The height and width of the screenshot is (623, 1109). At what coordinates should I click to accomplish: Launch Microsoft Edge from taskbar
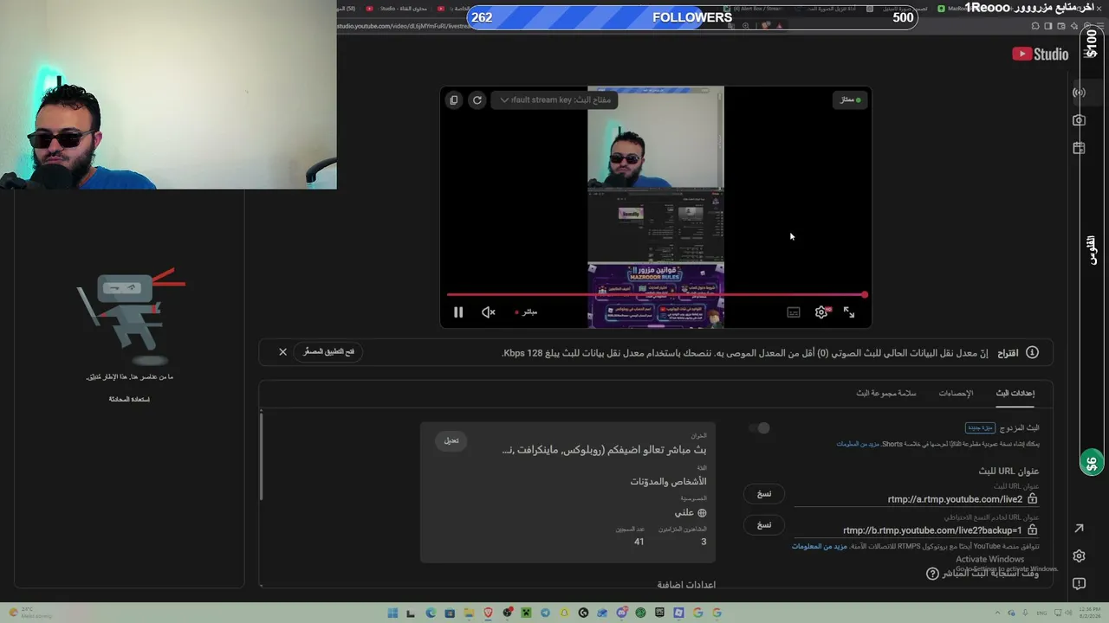pos(431,613)
